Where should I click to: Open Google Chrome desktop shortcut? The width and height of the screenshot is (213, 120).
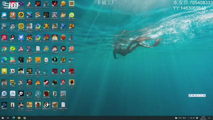pyautogui.click(x=4, y=50)
